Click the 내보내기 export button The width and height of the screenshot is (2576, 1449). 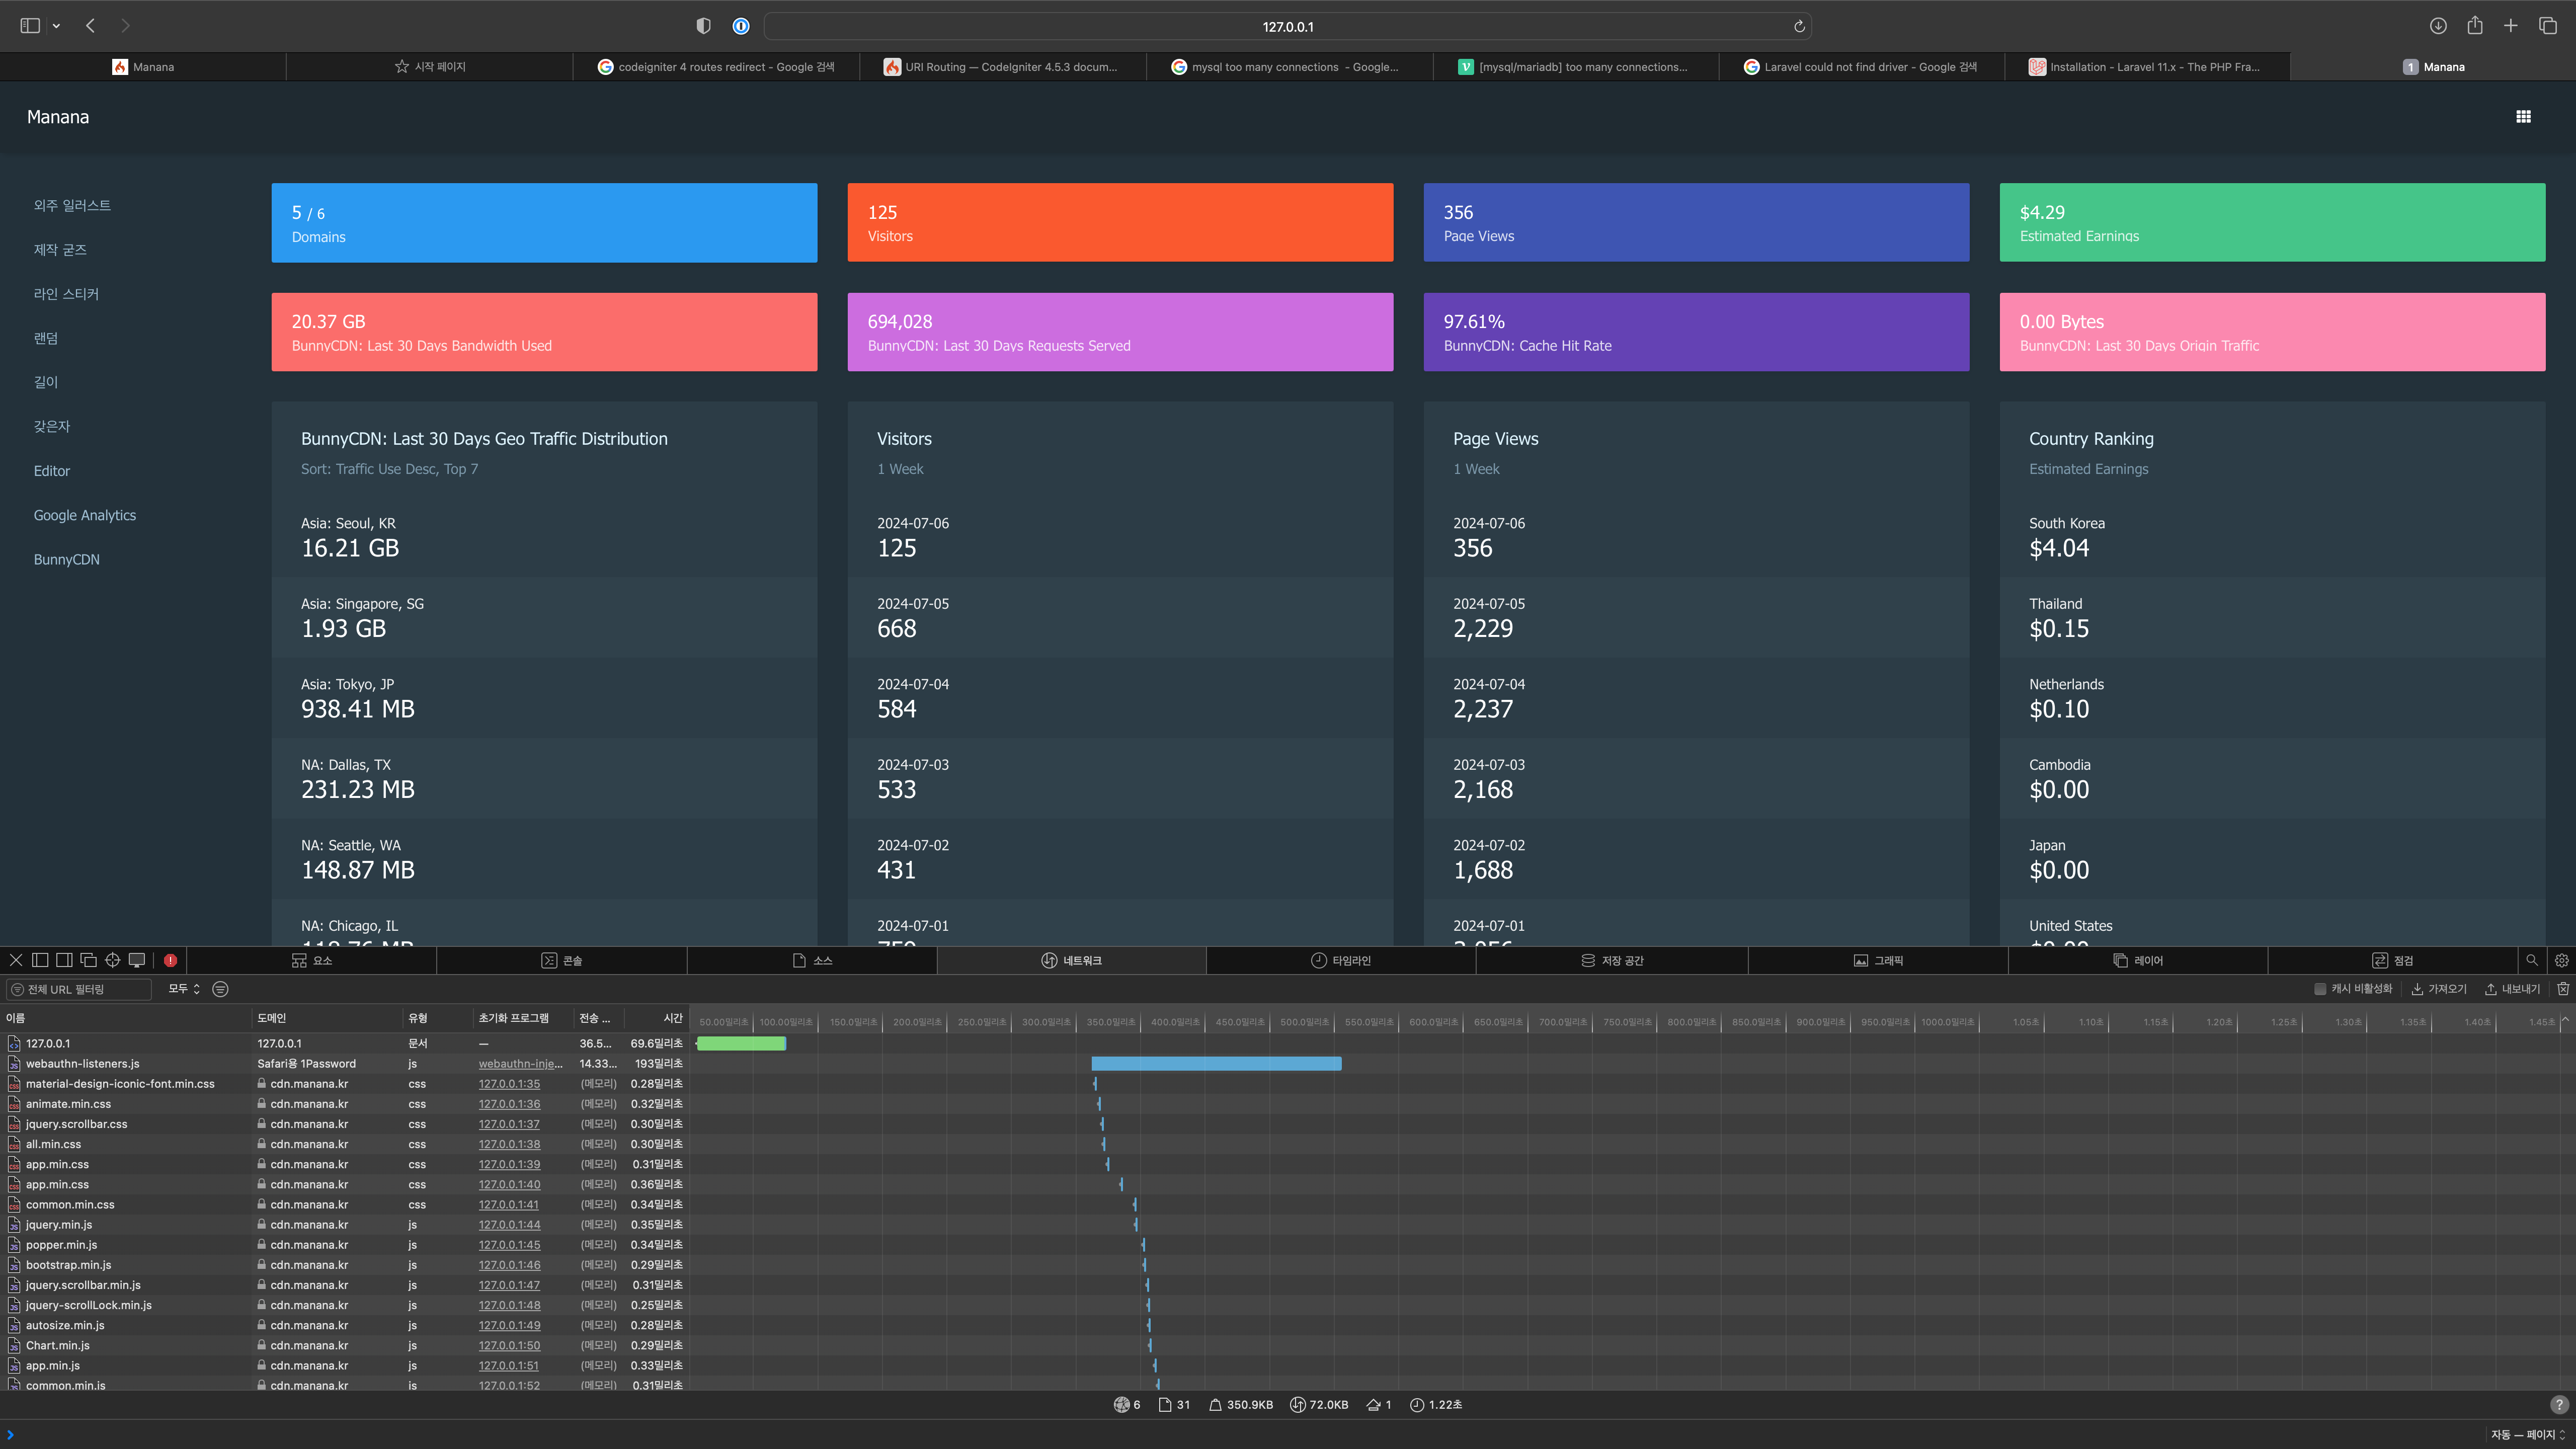[2512, 989]
